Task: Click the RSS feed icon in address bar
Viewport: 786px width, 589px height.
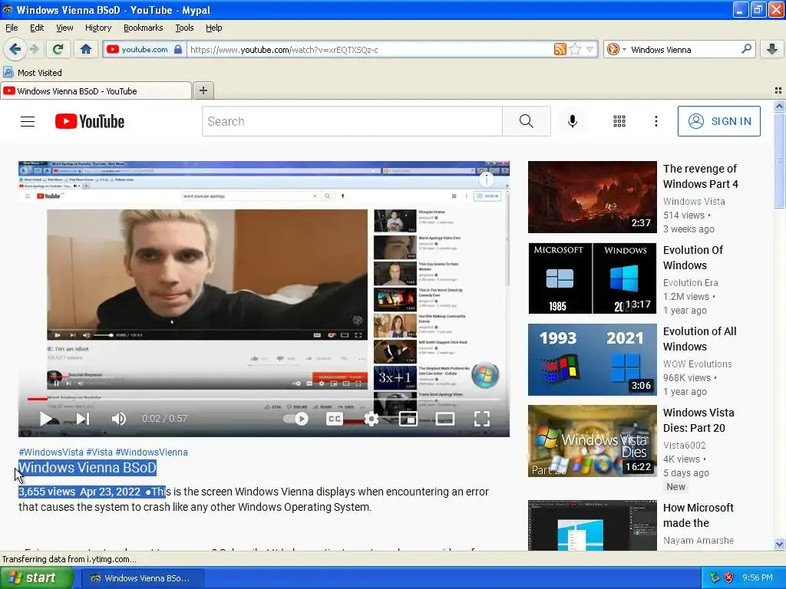Action: click(x=560, y=49)
